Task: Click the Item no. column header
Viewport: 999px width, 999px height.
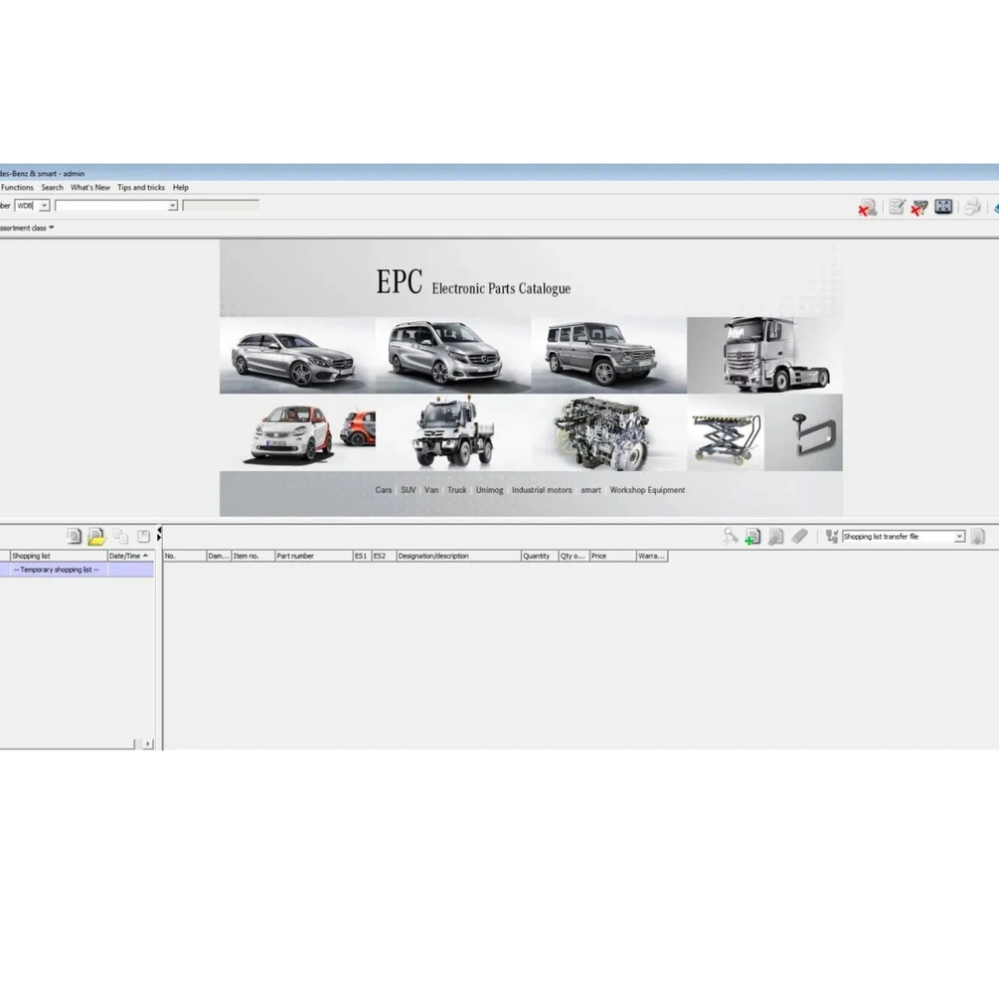Action: [252, 556]
